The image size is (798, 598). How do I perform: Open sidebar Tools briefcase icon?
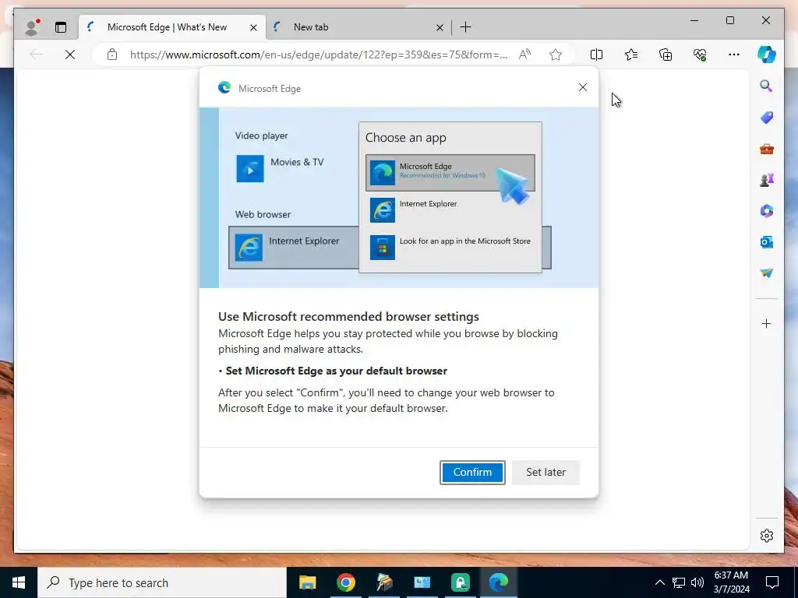[767, 149]
